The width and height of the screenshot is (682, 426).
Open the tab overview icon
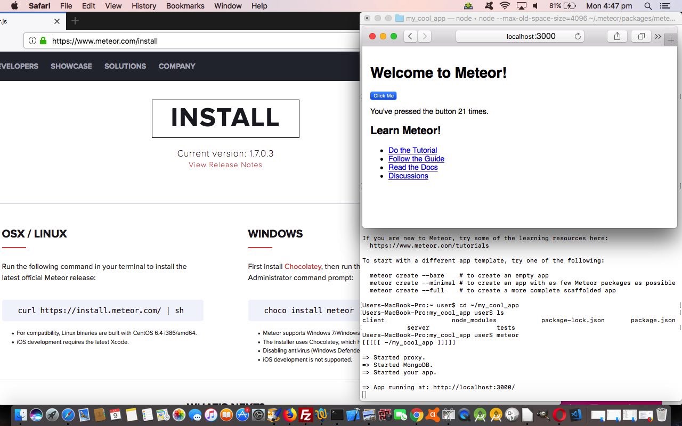641,36
